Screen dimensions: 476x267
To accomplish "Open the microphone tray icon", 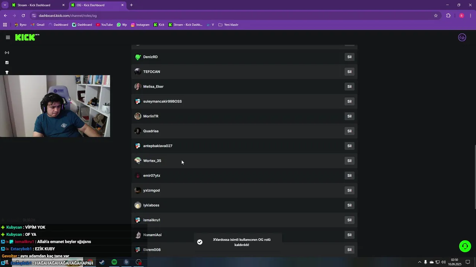I will pyautogui.click(x=425, y=262).
